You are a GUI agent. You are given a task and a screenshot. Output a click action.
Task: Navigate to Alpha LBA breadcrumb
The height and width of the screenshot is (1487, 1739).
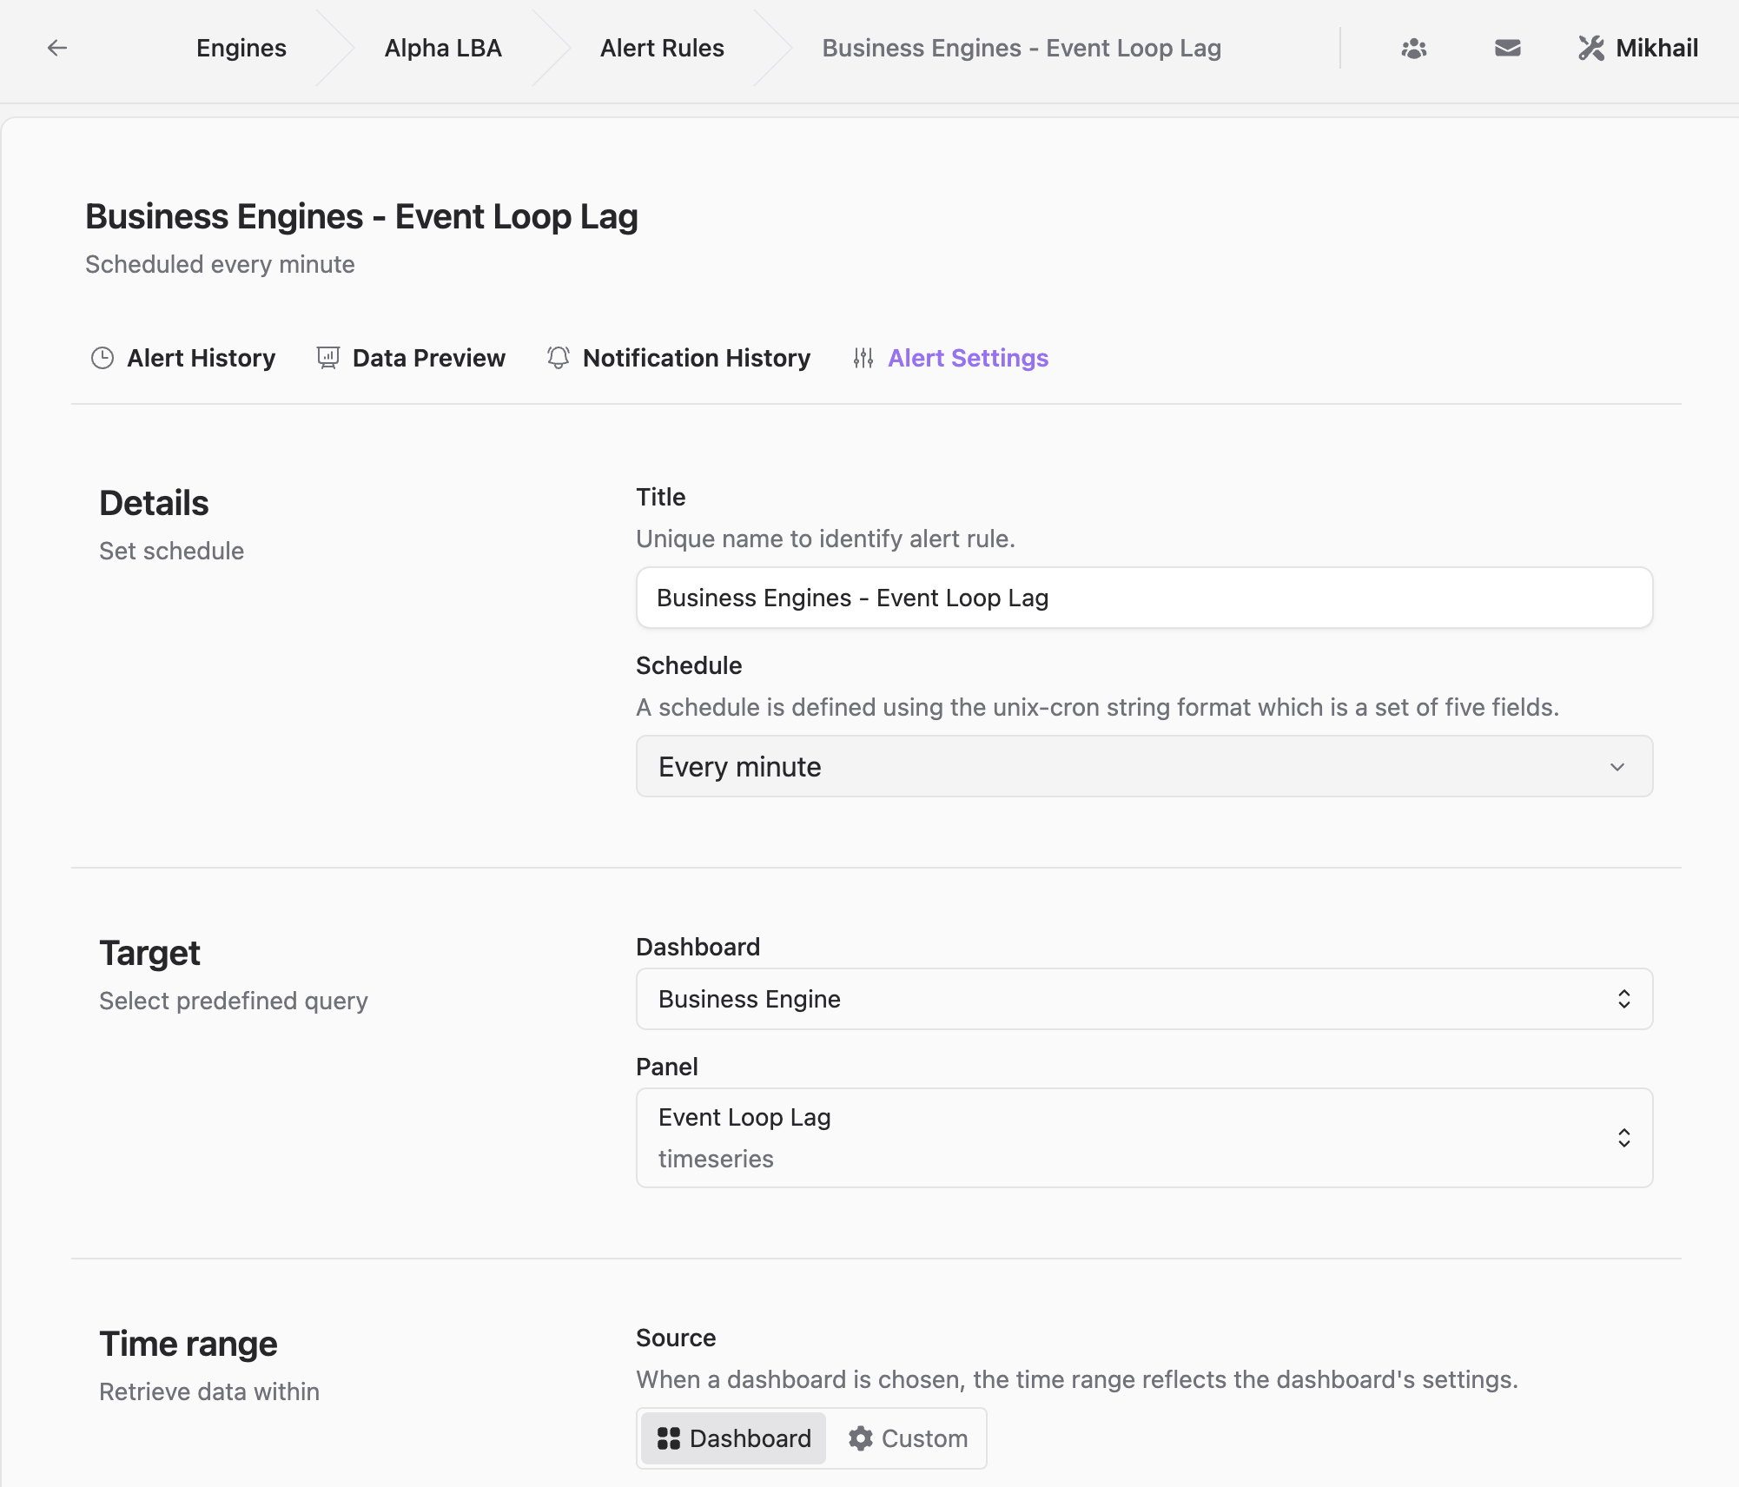click(443, 48)
